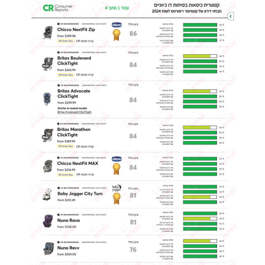Open the Britax Marathon ClickTight product title

tap(74, 132)
